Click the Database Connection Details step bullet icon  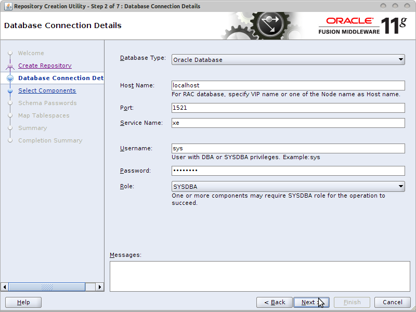click(x=10, y=78)
